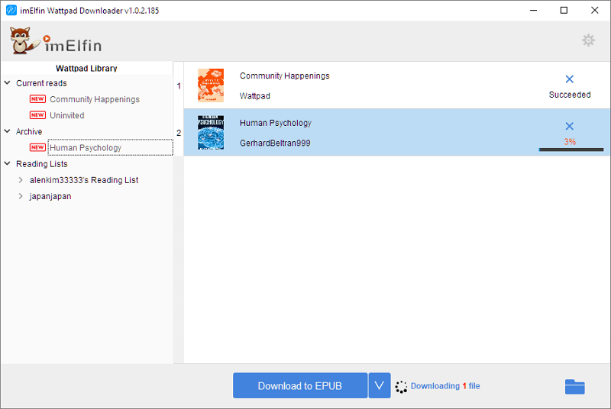This screenshot has width=611, height=409.
Task: Click the Community Happenings title in download list
Action: point(284,76)
